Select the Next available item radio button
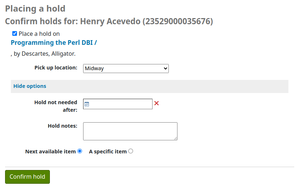Screen dimensions: 300x187 (80, 151)
